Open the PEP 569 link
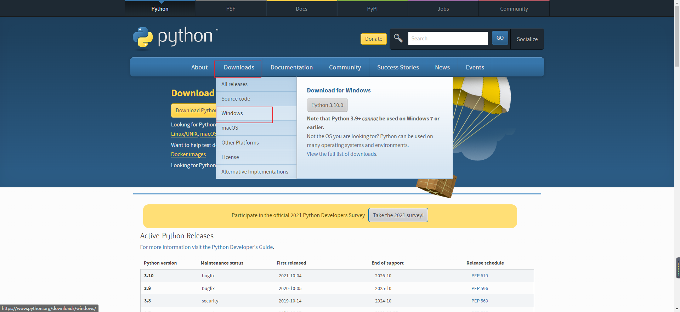Image resolution: width=680 pixels, height=312 pixels. click(480, 301)
